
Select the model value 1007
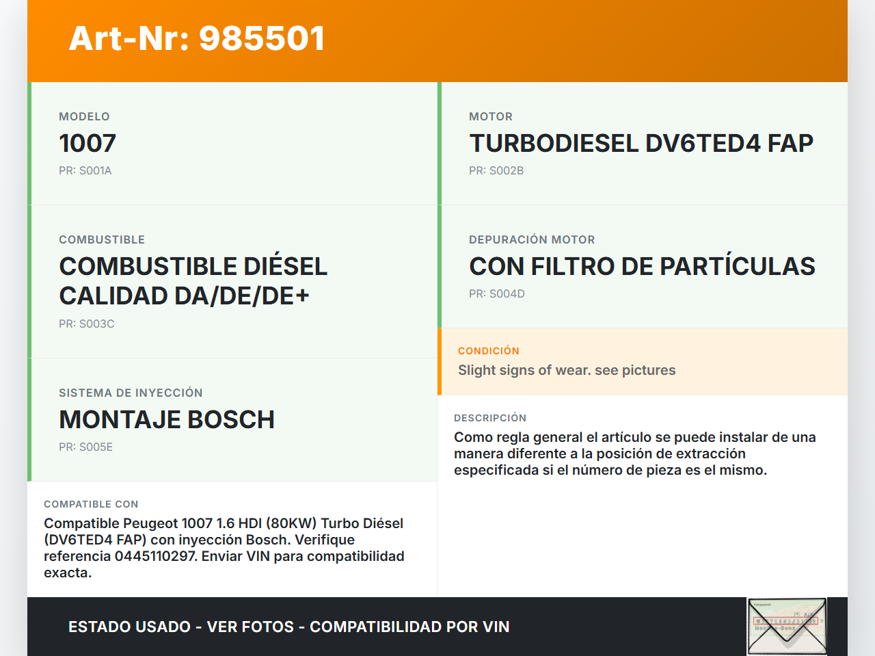point(87,144)
